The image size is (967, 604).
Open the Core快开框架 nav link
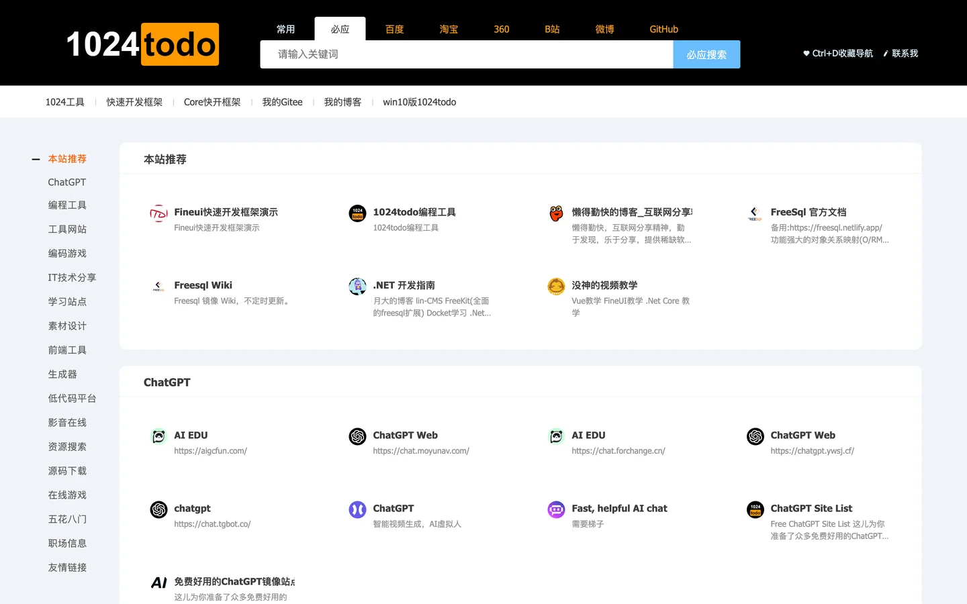(x=212, y=102)
